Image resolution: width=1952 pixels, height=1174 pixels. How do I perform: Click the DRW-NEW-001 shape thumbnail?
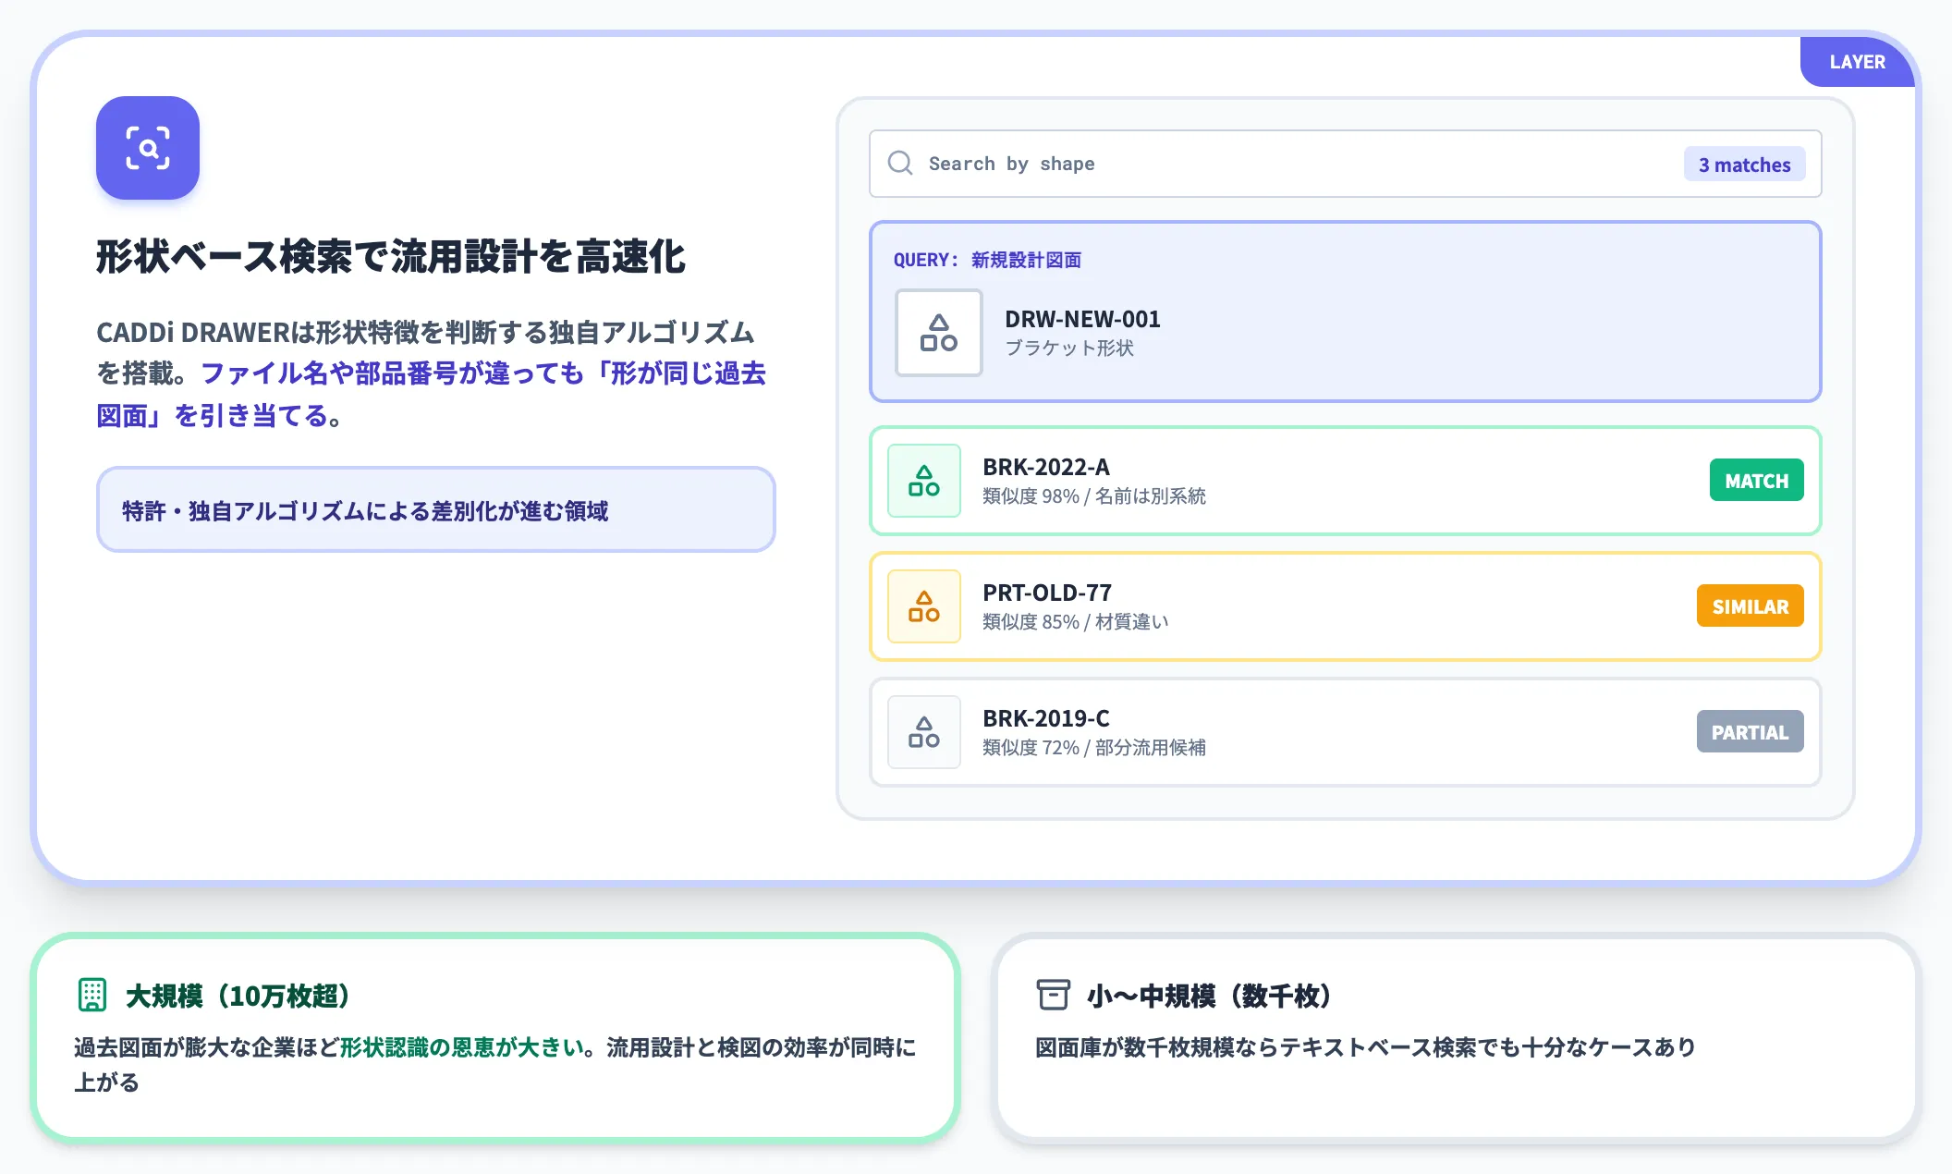pyautogui.click(x=939, y=333)
